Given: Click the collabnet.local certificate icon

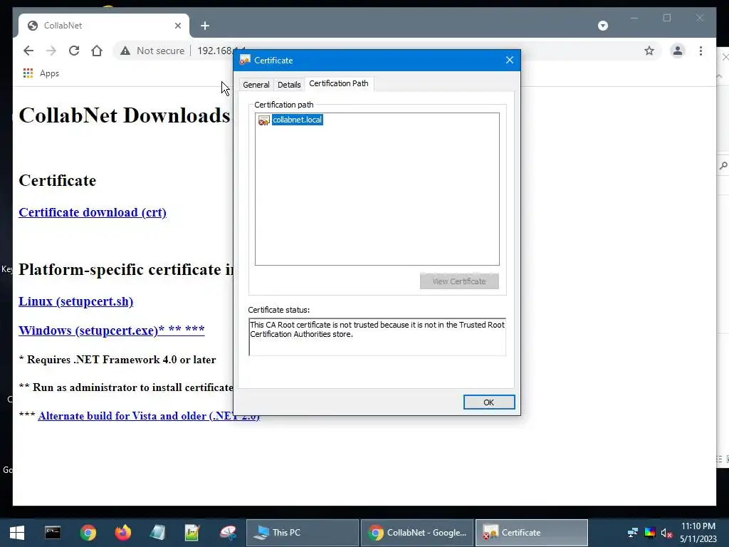Looking at the screenshot, I should click(x=263, y=120).
